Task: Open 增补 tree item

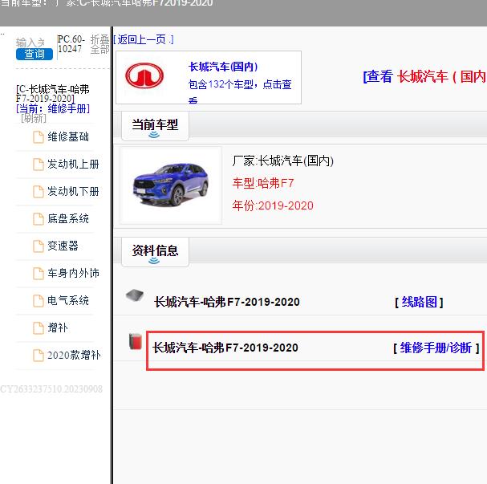Action: point(58,328)
